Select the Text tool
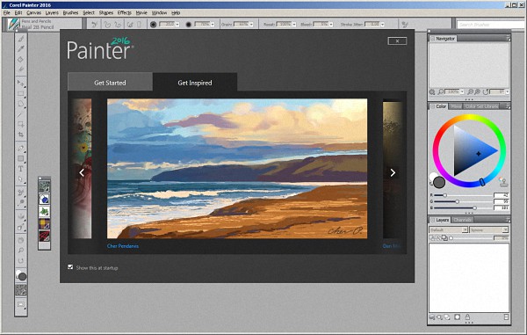 click(x=21, y=169)
